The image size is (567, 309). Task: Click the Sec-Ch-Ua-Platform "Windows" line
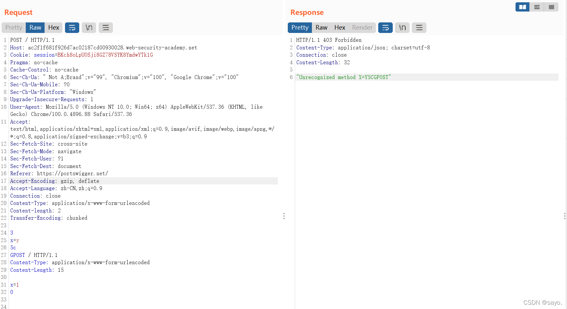click(x=53, y=92)
